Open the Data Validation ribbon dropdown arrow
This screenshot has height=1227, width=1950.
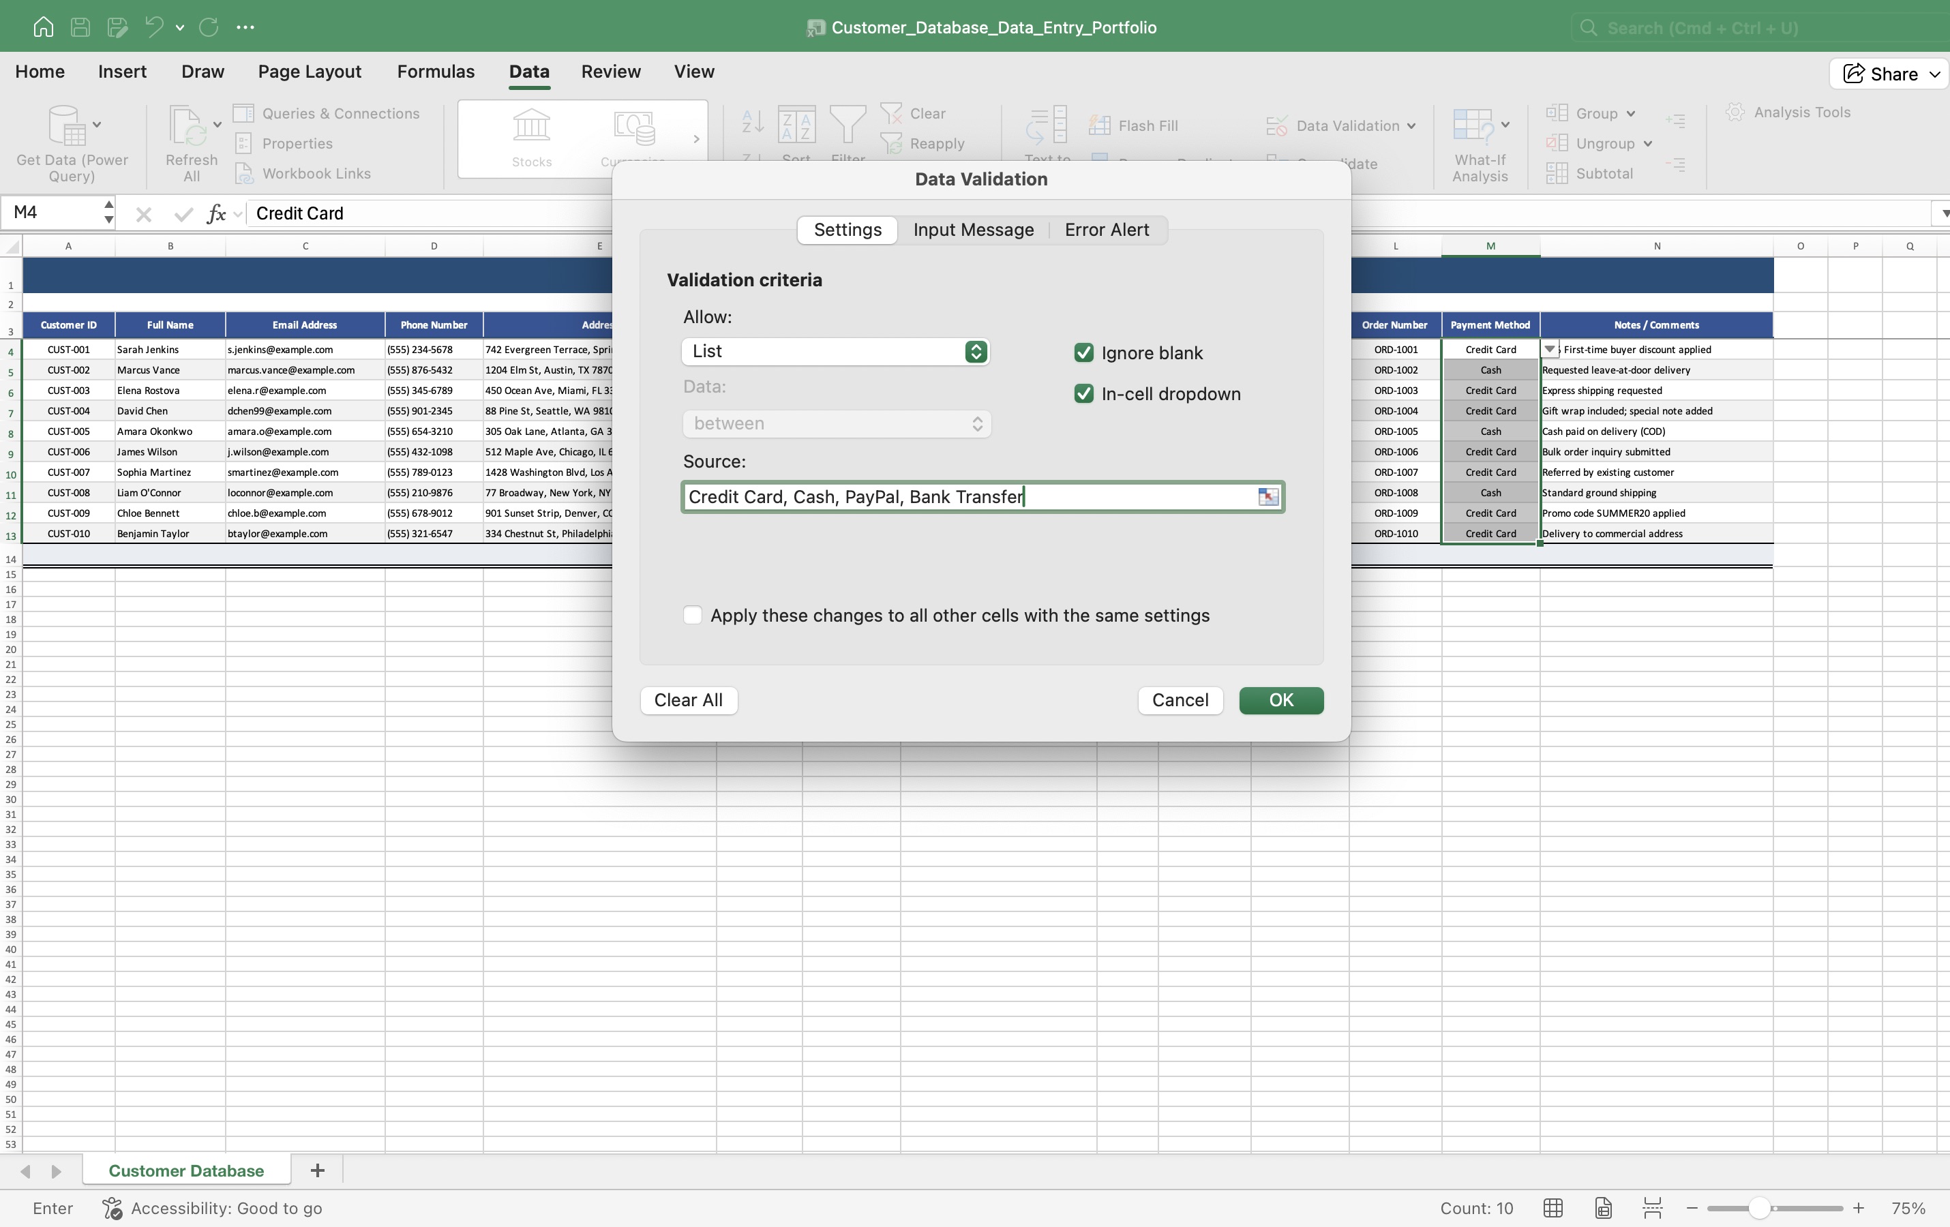click(x=1411, y=125)
